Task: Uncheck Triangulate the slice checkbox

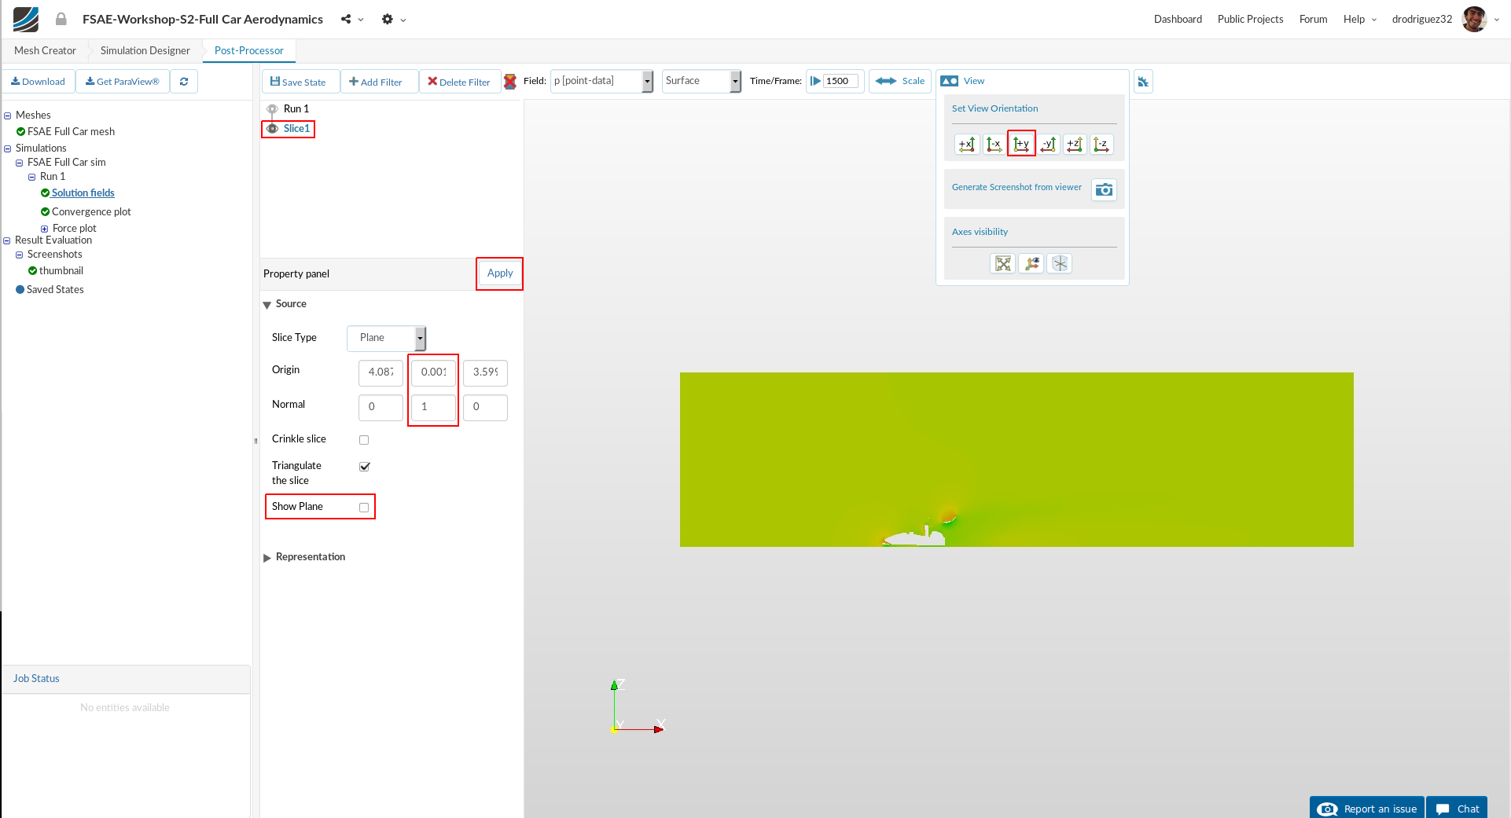Action: tap(364, 467)
